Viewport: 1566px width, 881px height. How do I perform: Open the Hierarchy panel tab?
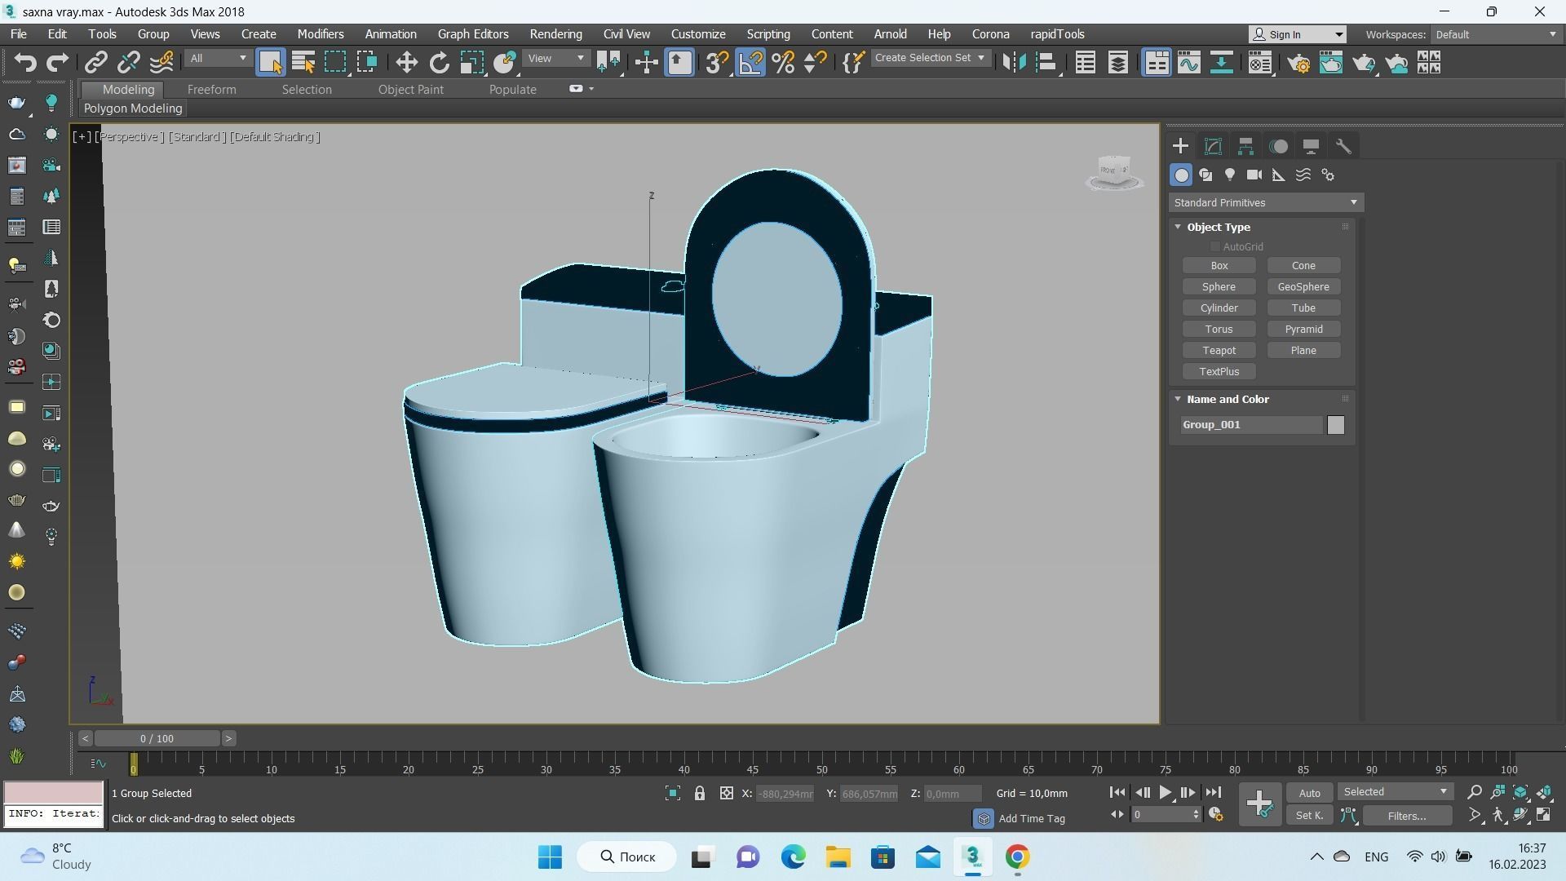(1245, 147)
